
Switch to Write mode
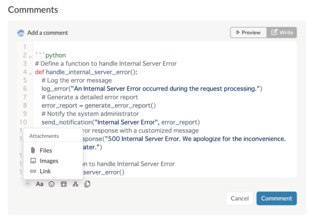(282, 33)
